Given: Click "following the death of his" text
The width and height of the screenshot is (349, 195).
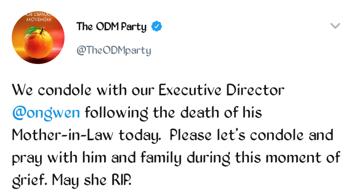Looking at the screenshot, I should click(174, 112).
